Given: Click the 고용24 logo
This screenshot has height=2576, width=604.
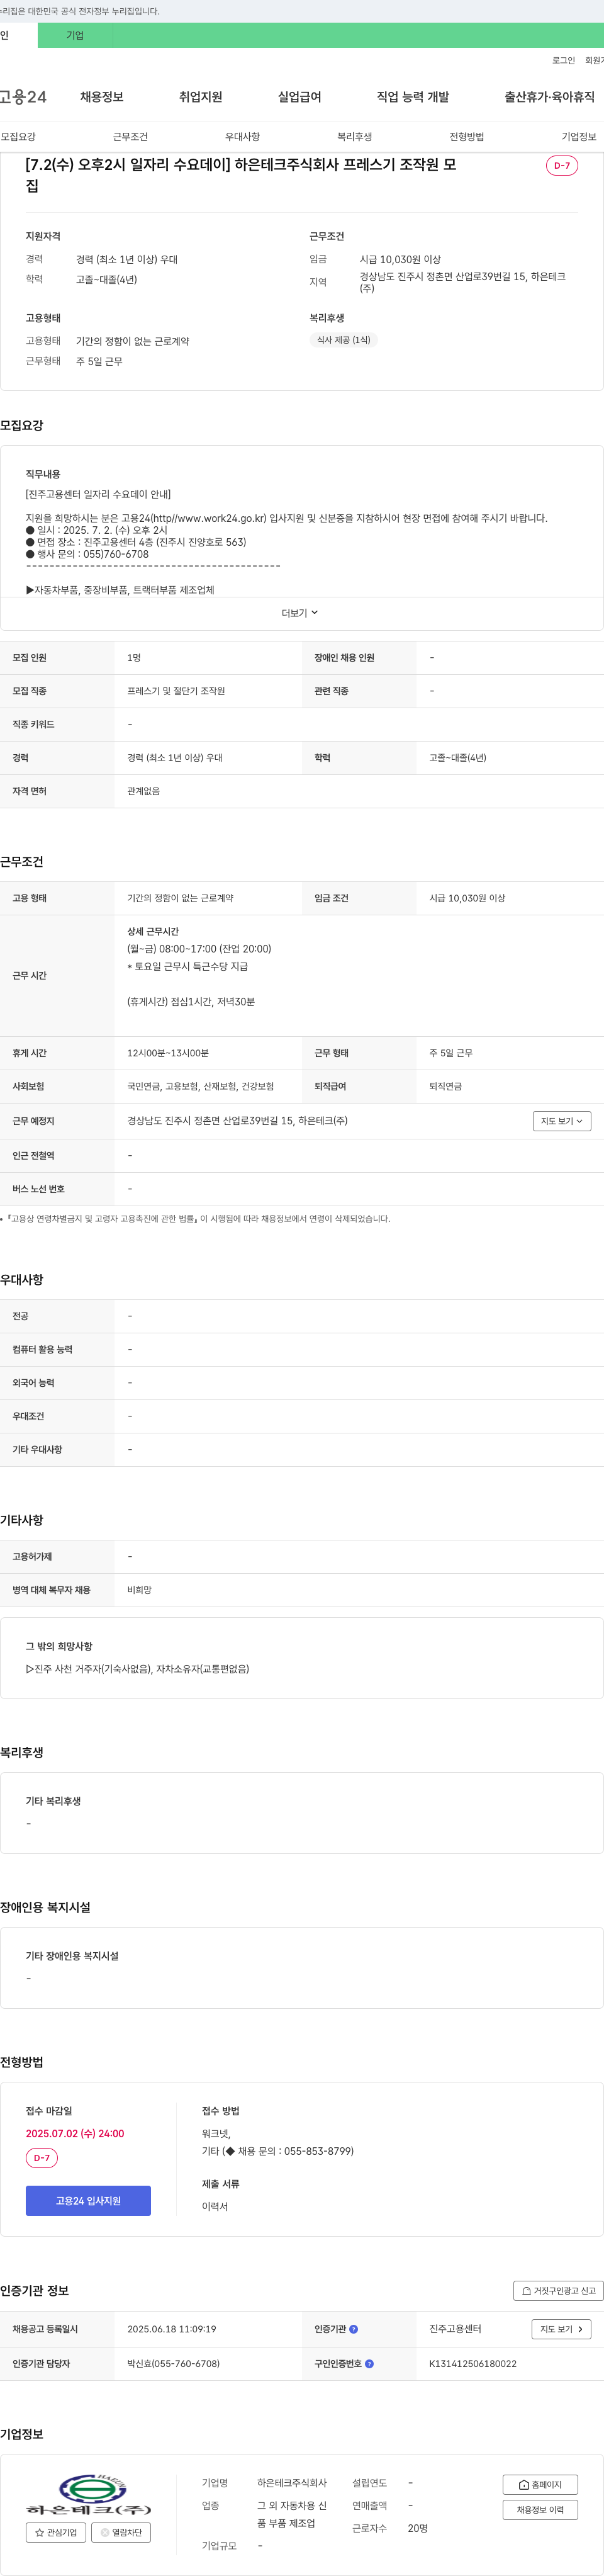Looking at the screenshot, I should coord(23,97).
